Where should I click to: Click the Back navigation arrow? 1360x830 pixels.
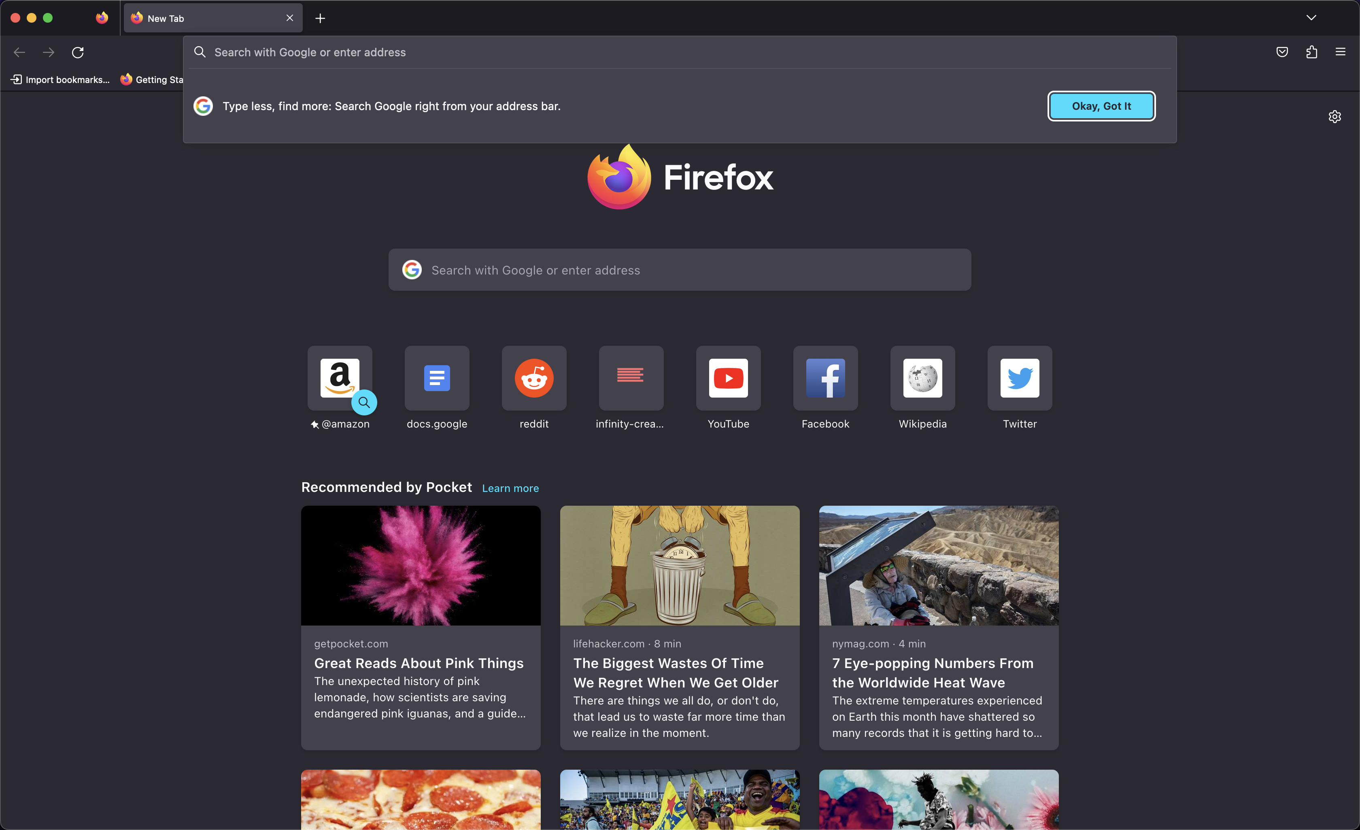[x=19, y=53]
